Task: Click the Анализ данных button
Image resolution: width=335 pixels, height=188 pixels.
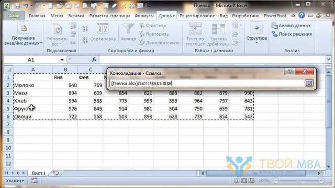Action: pos(291,26)
